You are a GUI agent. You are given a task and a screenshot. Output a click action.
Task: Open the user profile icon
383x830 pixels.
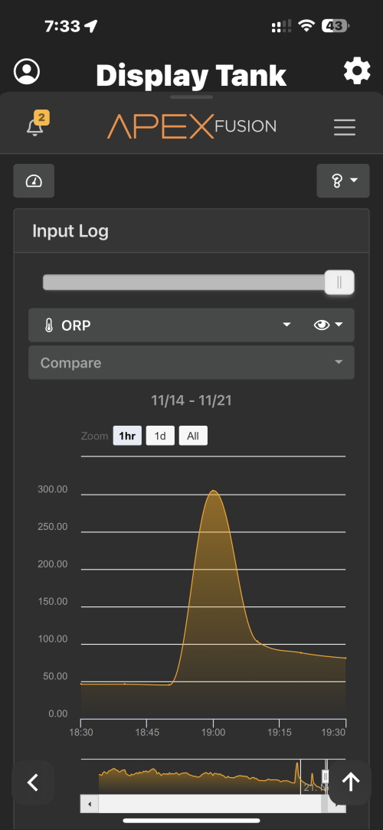[27, 71]
